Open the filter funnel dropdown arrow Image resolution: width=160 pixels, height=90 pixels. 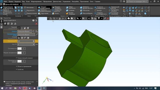tap(102, 18)
